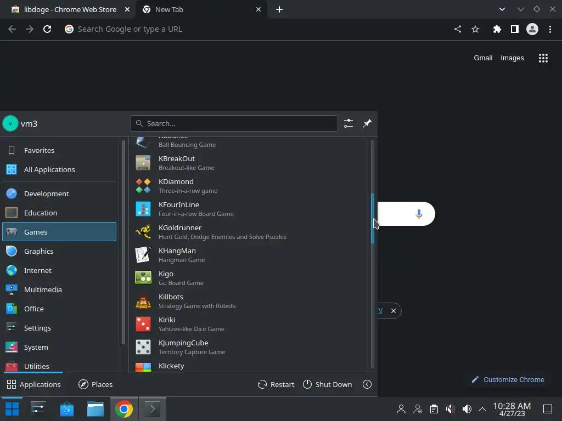The width and height of the screenshot is (562, 421).
Task: Go forward in Chrome
Action: pos(30,29)
